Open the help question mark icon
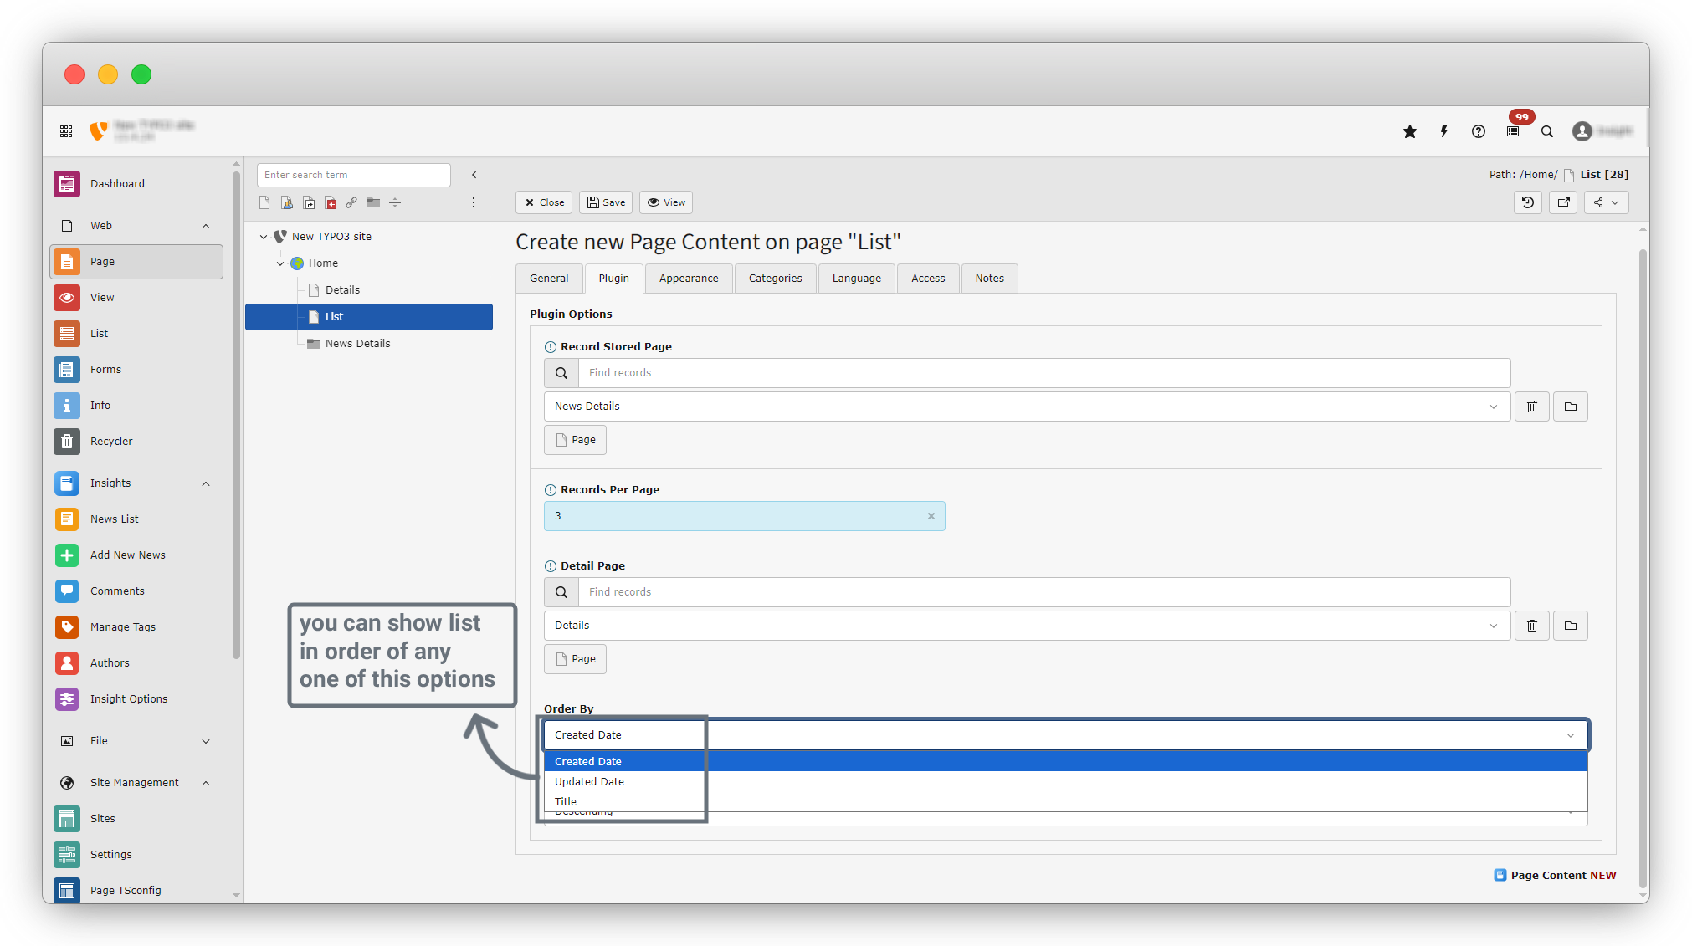This screenshot has width=1692, height=946. tap(1479, 131)
